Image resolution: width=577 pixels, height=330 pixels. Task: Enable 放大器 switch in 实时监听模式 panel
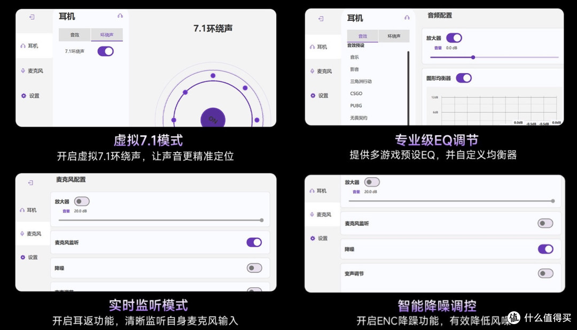(x=82, y=201)
